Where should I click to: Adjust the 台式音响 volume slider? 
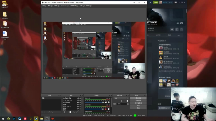click(94, 102)
